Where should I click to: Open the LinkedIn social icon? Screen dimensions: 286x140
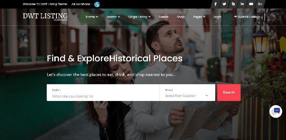click(x=242, y=4)
